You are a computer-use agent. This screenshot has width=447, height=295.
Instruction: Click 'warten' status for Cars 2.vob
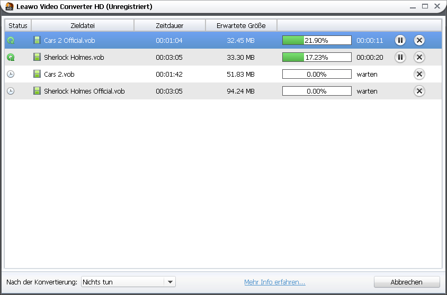click(x=367, y=74)
